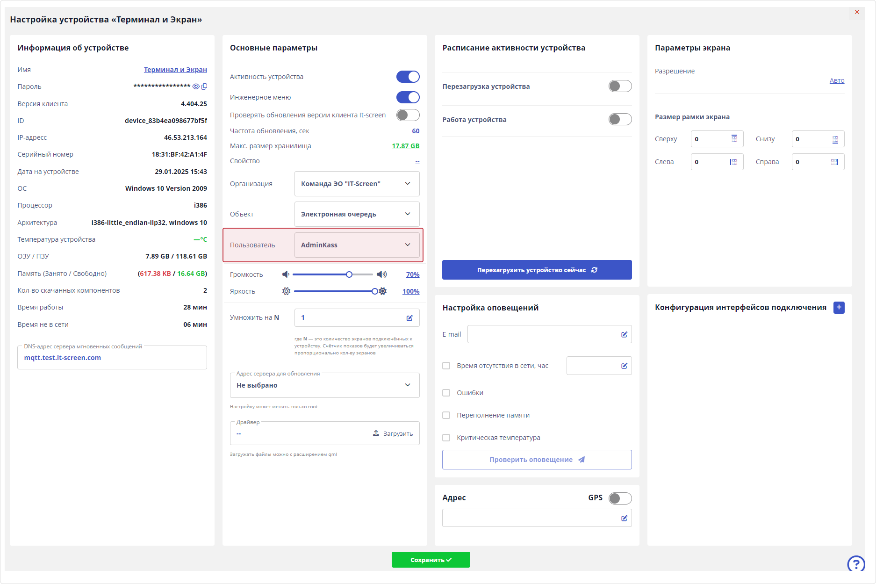Click the max brightness icon for Яркость

[383, 291]
